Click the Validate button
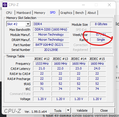 coord(82,110)
